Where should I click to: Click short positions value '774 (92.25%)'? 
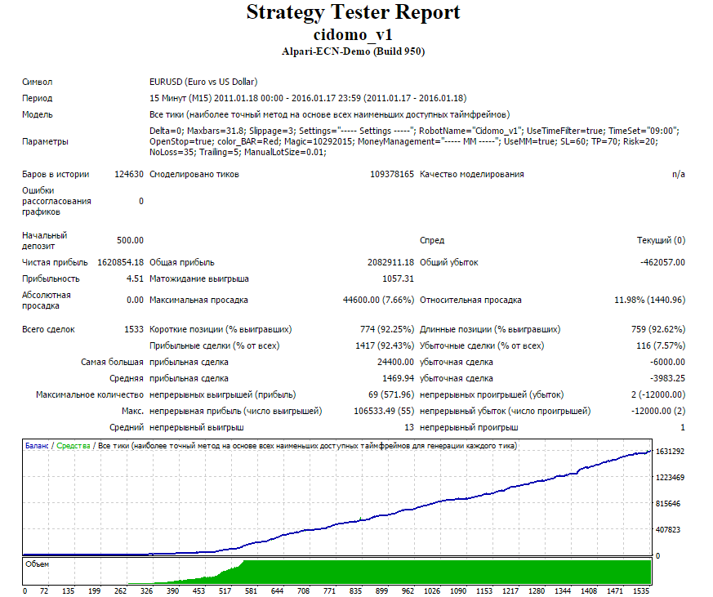pyautogui.click(x=387, y=329)
